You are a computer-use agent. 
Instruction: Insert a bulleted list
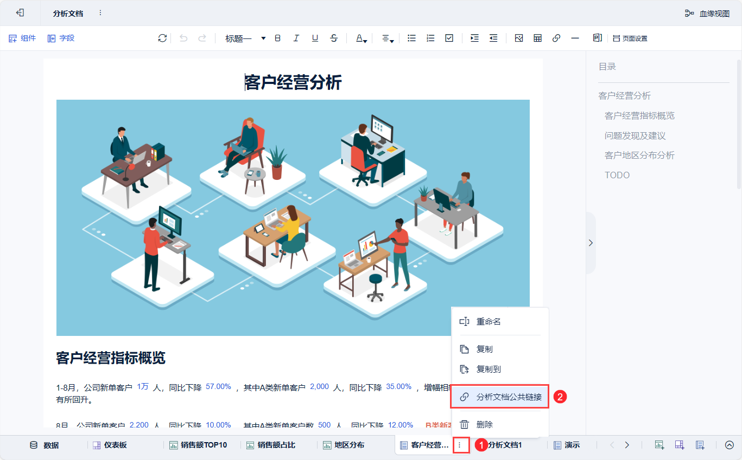tap(411, 38)
